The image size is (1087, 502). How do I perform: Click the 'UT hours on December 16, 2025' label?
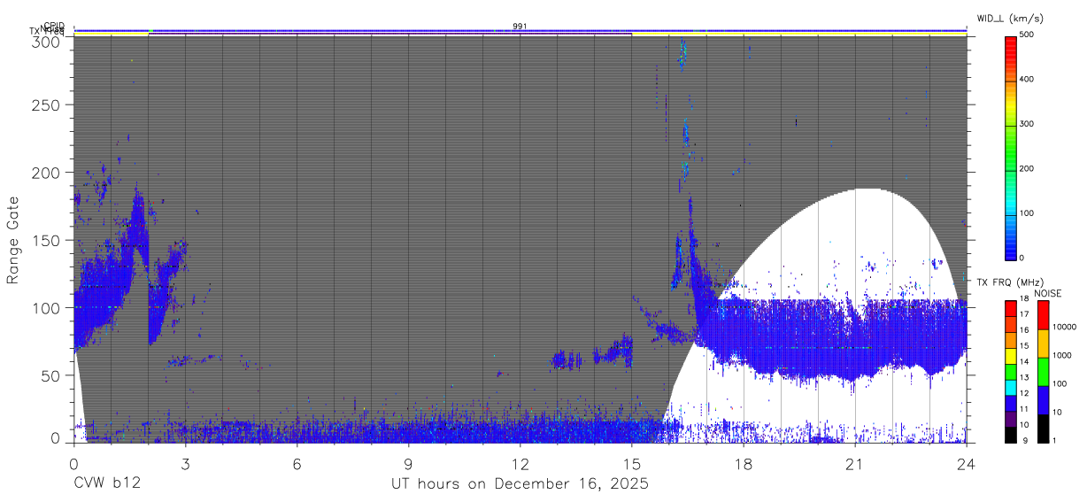(520, 484)
